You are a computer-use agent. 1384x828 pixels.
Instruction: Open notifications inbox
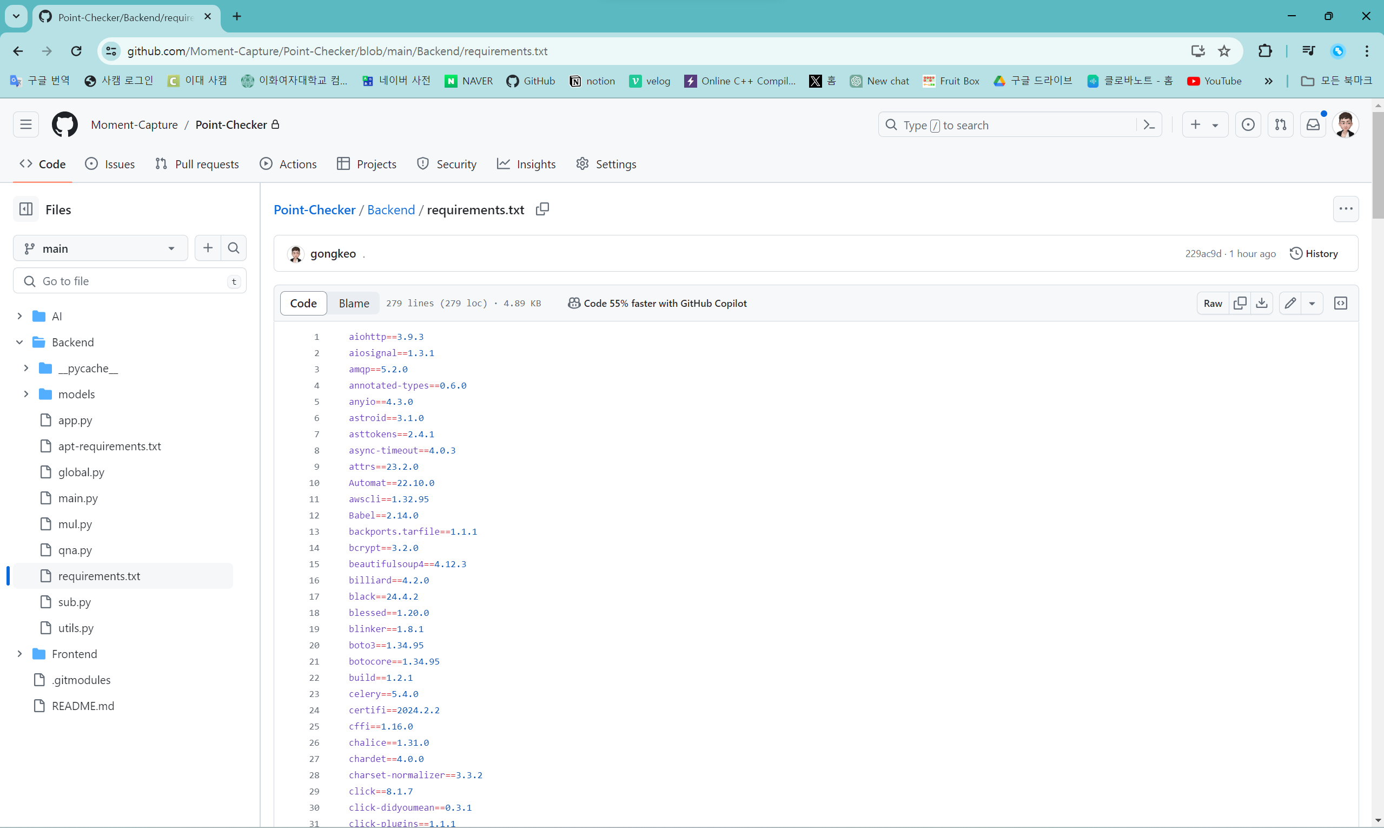pos(1313,125)
